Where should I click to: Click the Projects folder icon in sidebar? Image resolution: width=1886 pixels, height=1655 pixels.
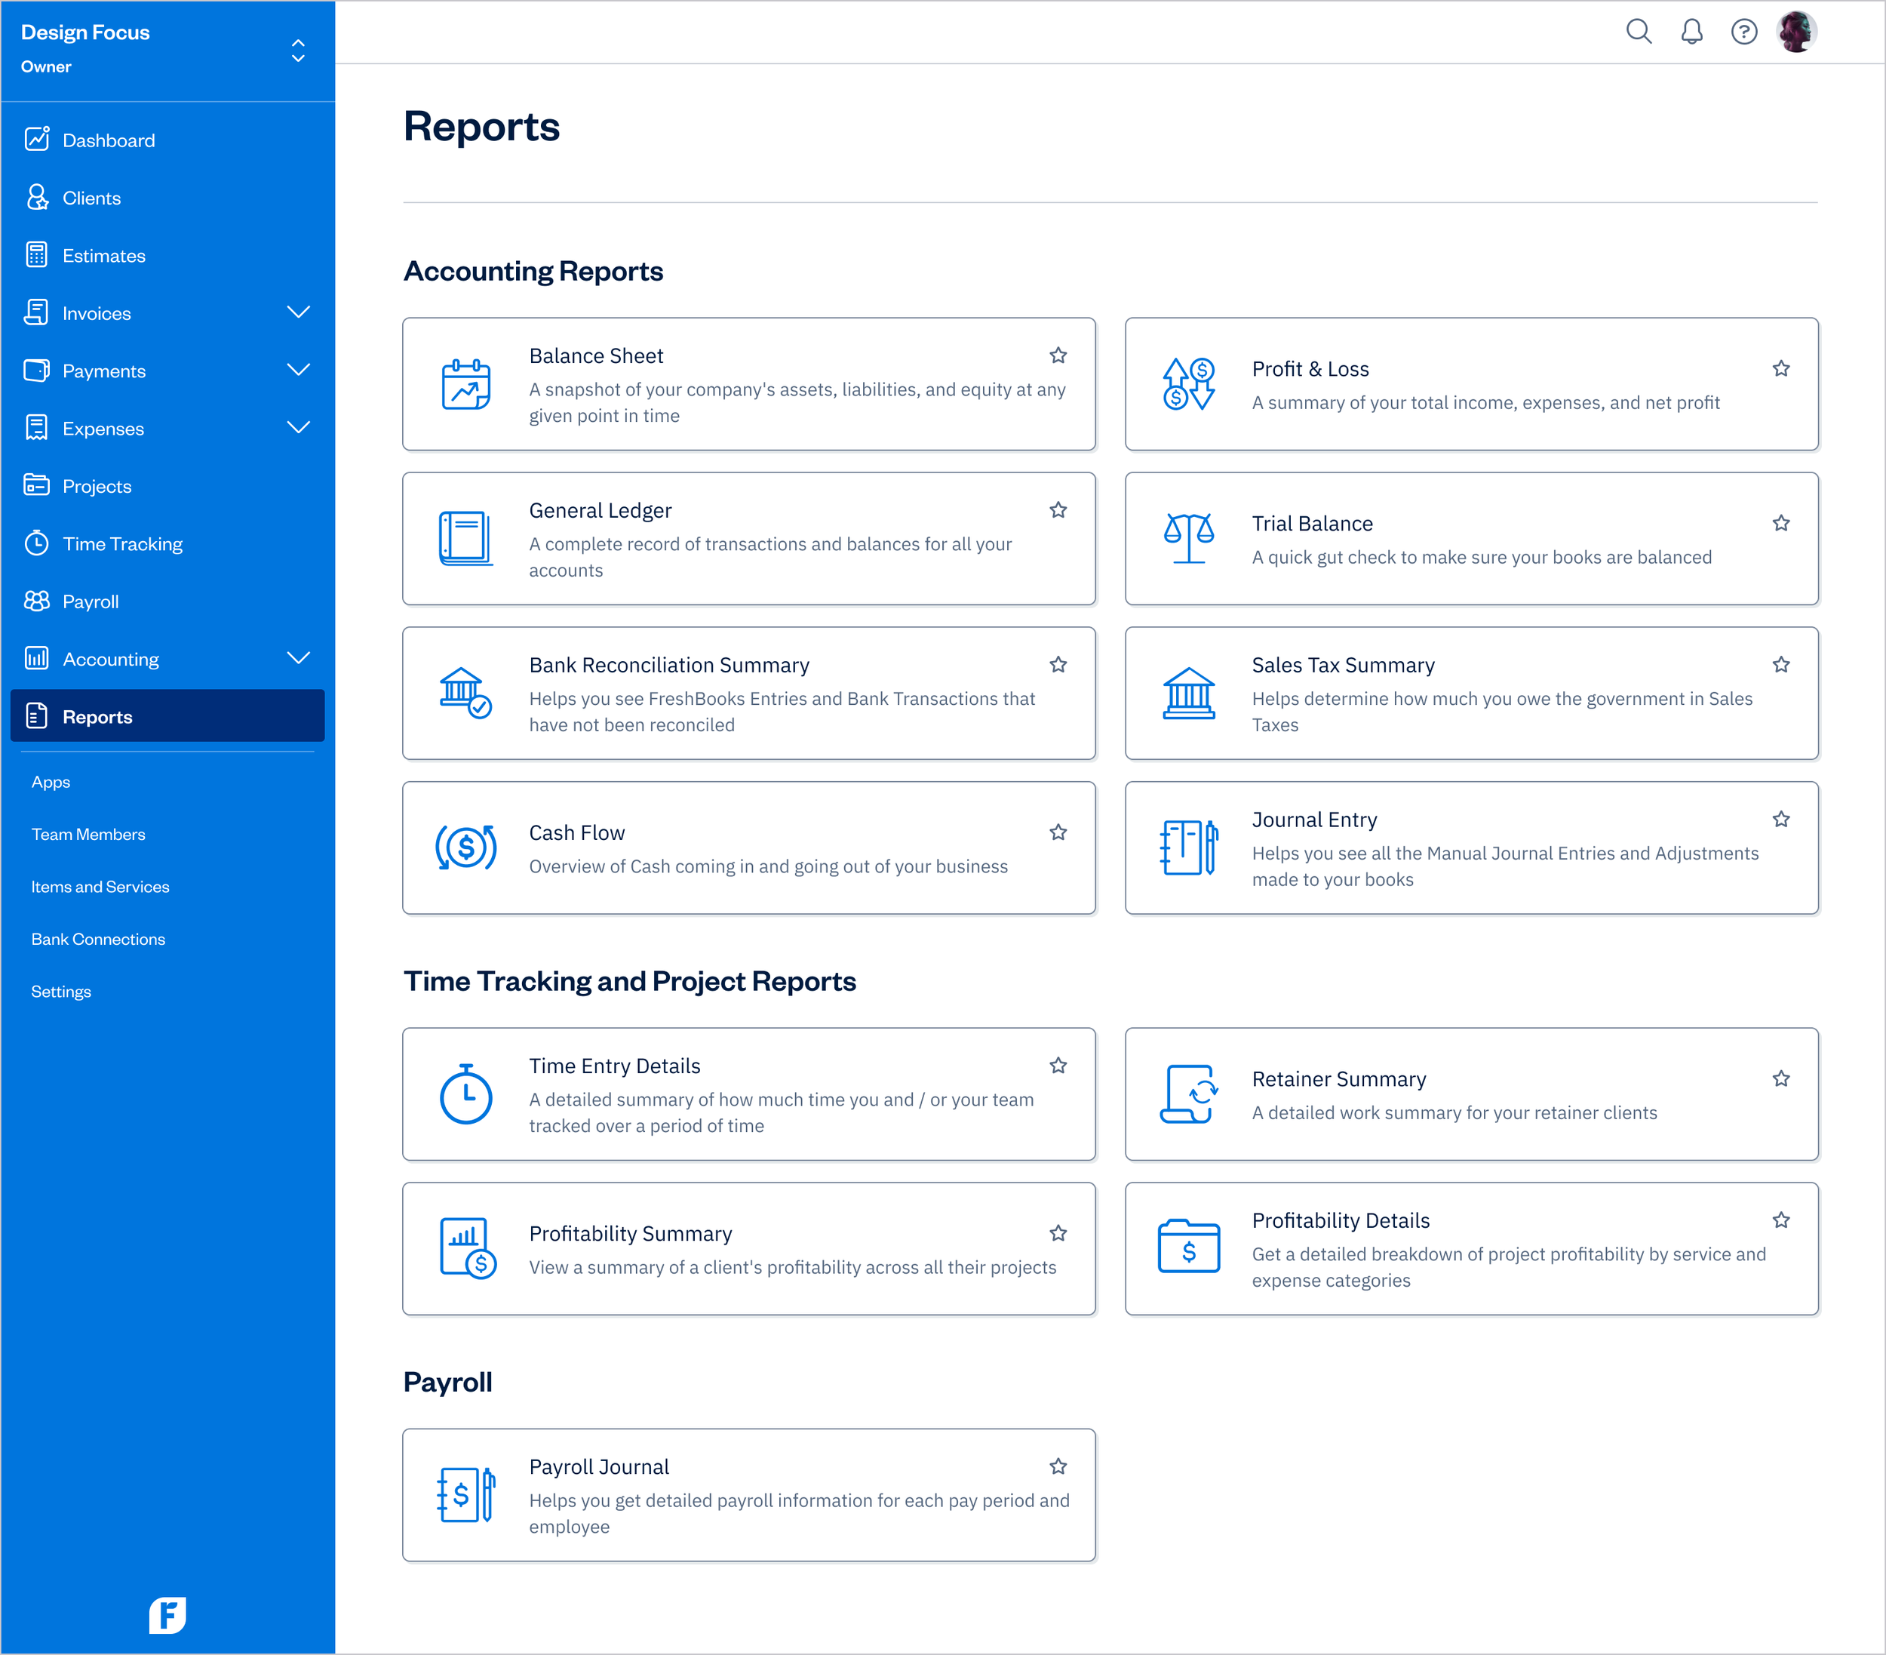click(37, 485)
